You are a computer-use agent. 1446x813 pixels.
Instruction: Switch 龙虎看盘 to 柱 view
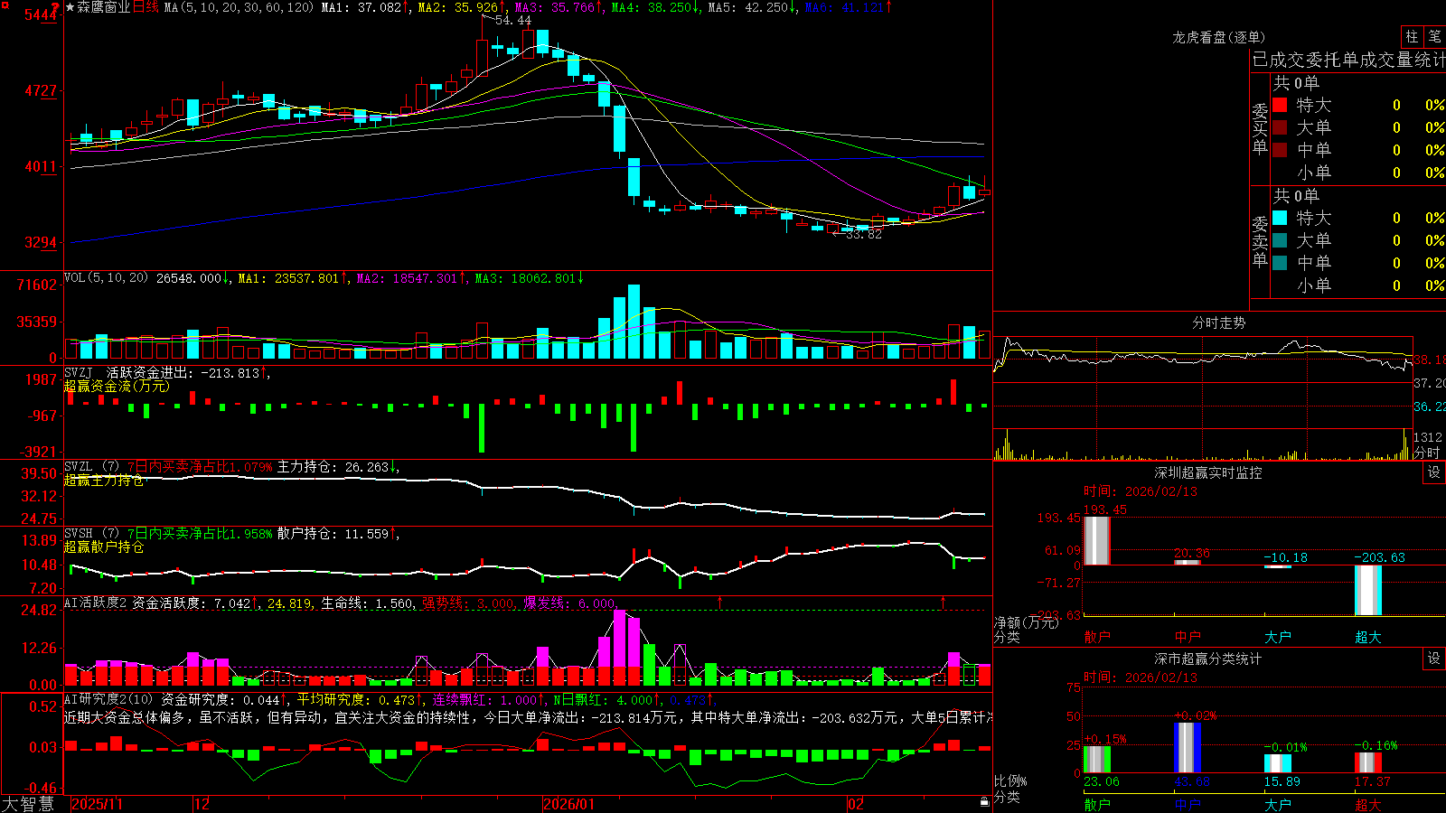point(1412,36)
